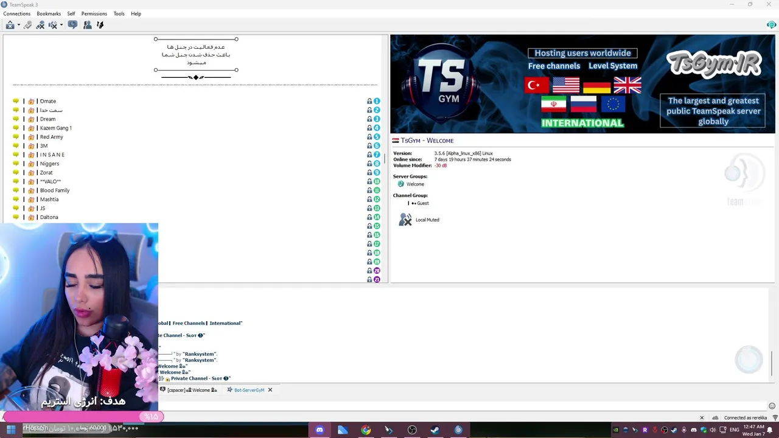The width and height of the screenshot is (779, 438).
Task: Click padlock icon next to badge 17
Action: [x=369, y=244]
